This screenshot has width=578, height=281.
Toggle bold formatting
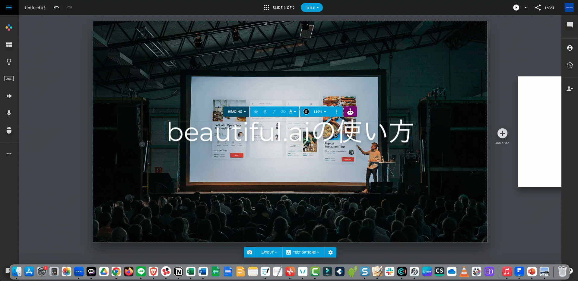click(265, 112)
